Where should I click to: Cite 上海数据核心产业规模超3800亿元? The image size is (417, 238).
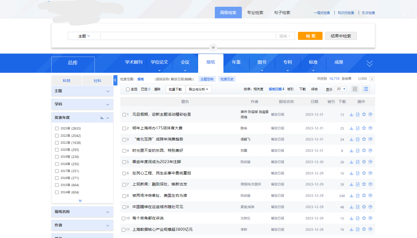coord(370,229)
